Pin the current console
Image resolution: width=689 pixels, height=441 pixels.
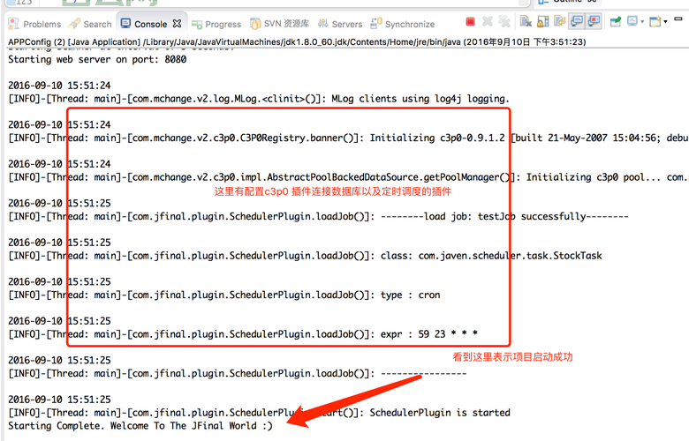pyautogui.click(x=616, y=21)
